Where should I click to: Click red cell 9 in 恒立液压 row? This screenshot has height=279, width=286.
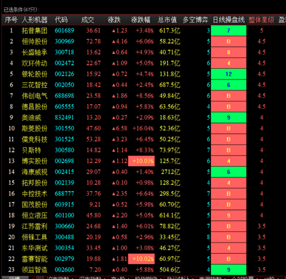(228, 215)
